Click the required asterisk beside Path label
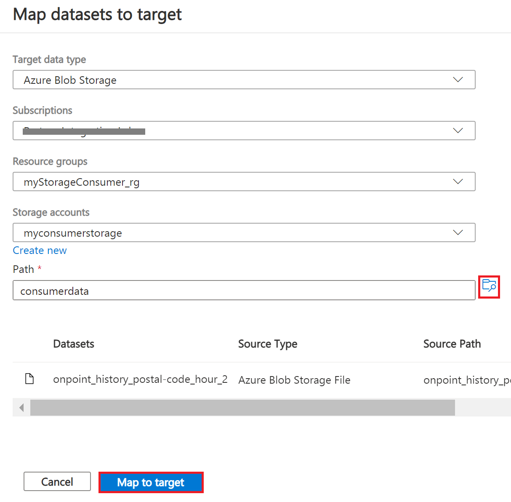The height and width of the screenshot is (502, 511). (39, 267)
